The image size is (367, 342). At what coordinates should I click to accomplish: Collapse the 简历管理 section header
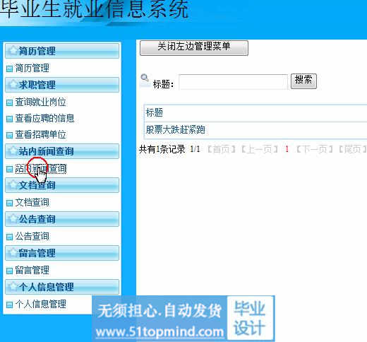[62, 51]
